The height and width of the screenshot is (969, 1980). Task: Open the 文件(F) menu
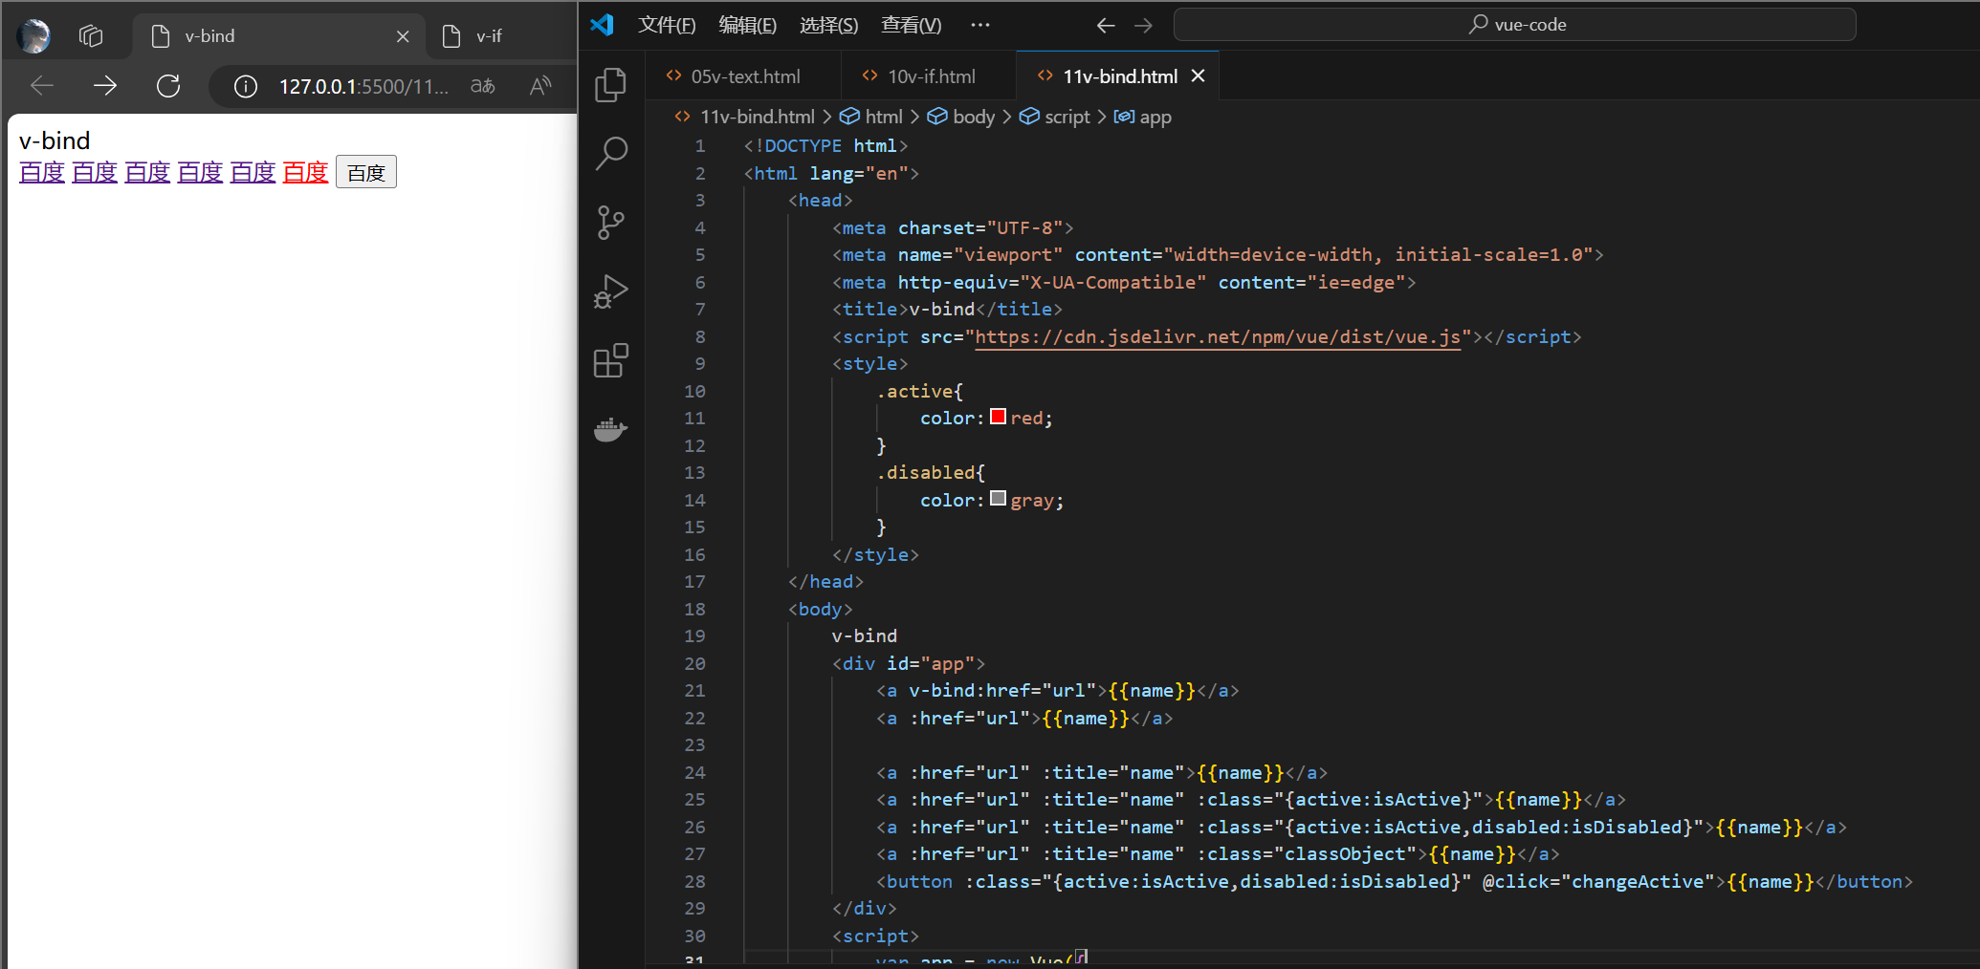coord(667,25)
